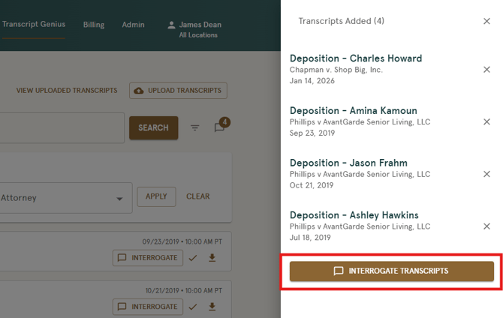
Task: Toggle the checkmark on the 10/21/2019 transcript
Action: tap(193, 307)
